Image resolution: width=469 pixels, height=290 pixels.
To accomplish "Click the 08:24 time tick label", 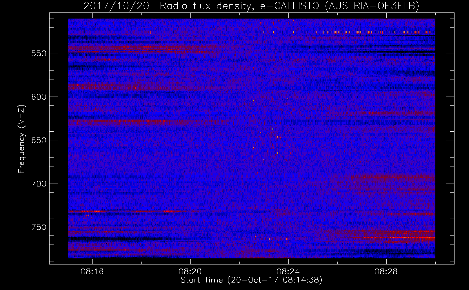I will click(288, 272).
